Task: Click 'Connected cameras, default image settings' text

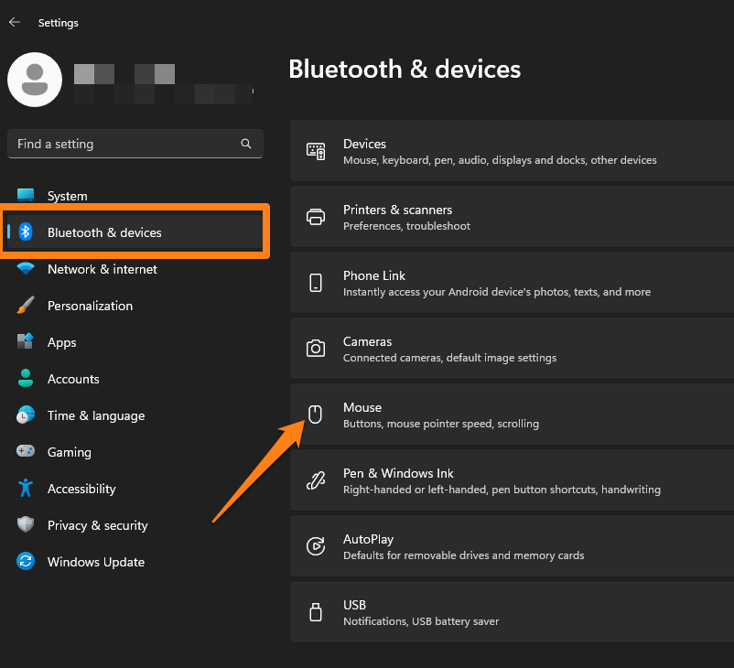Action: 450,358
